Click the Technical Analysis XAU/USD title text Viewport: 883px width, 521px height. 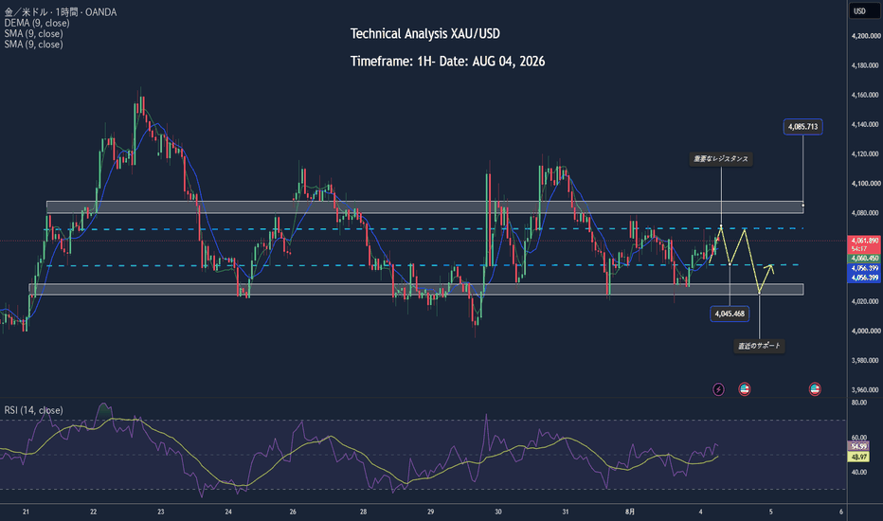pyautogui.click(x=424, y=34)
